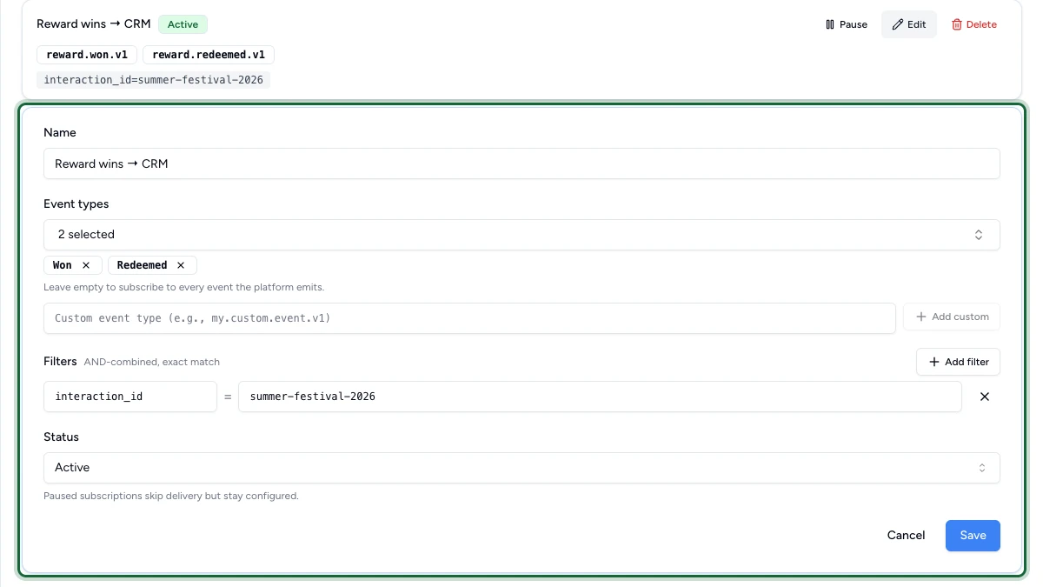The image size is (1043, 587).
Task: Click the interaction_id=summer-festival-2026 filter tag
Action: click(x=154, y=80)
